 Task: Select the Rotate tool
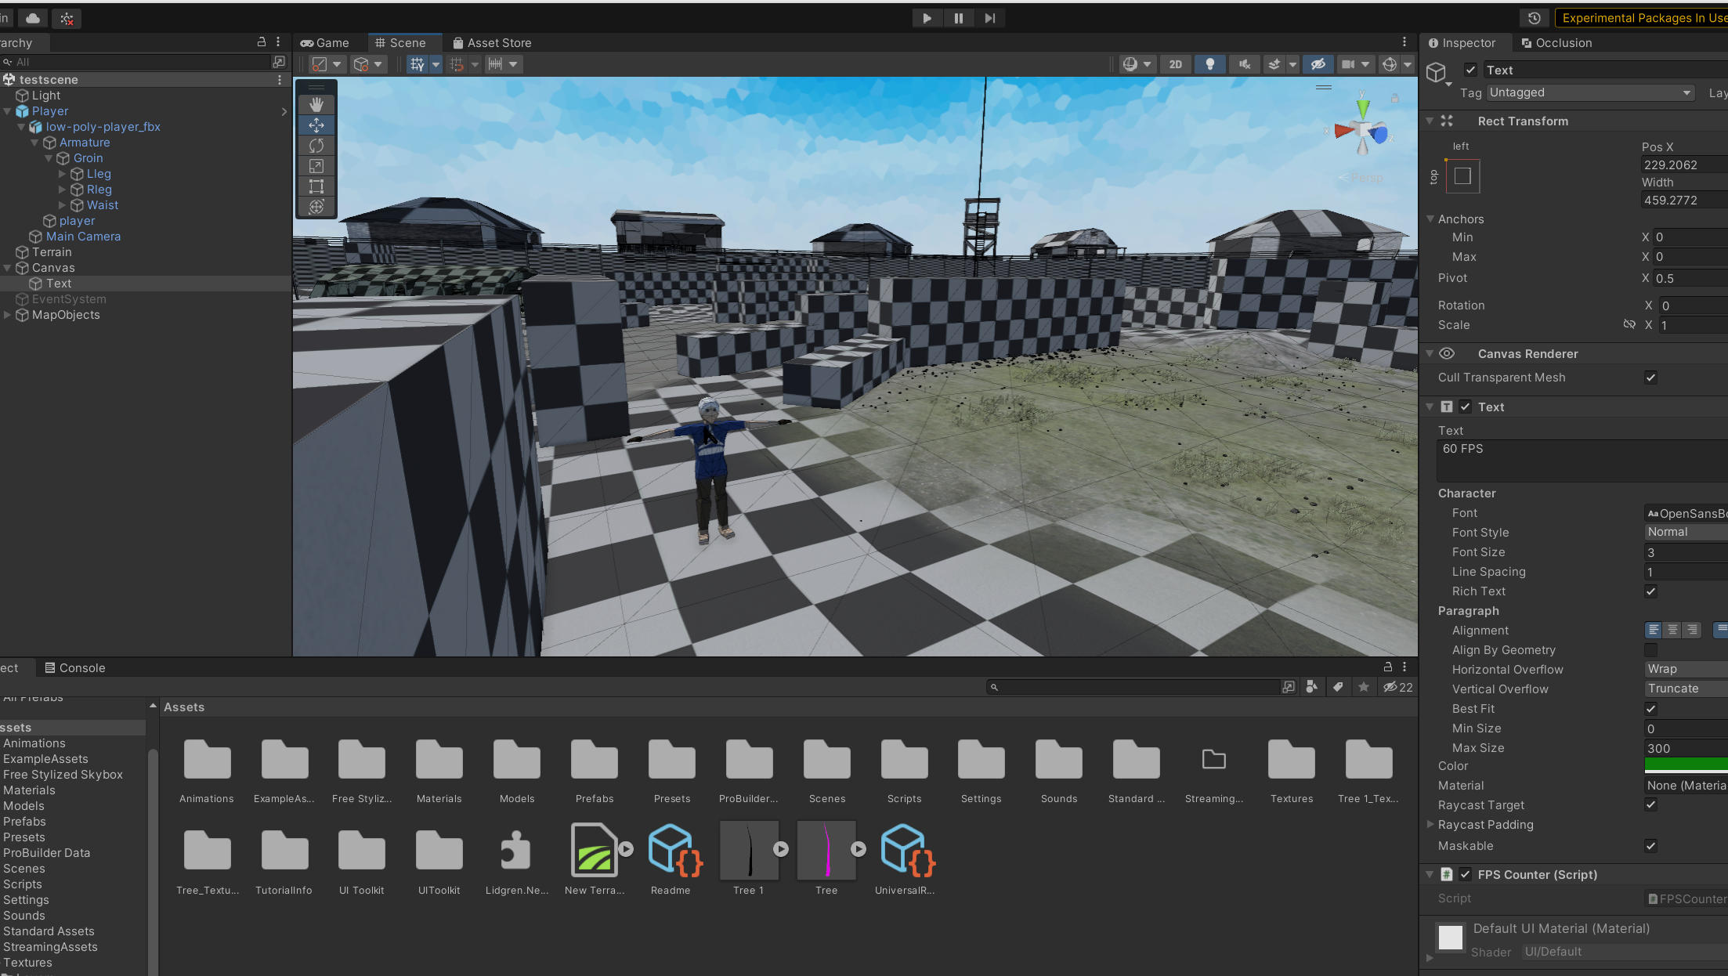pos(316,146)
